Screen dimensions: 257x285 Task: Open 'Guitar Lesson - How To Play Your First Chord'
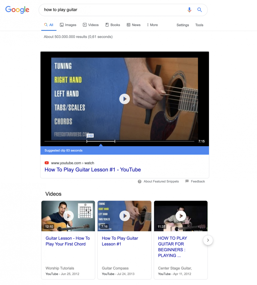68,241
